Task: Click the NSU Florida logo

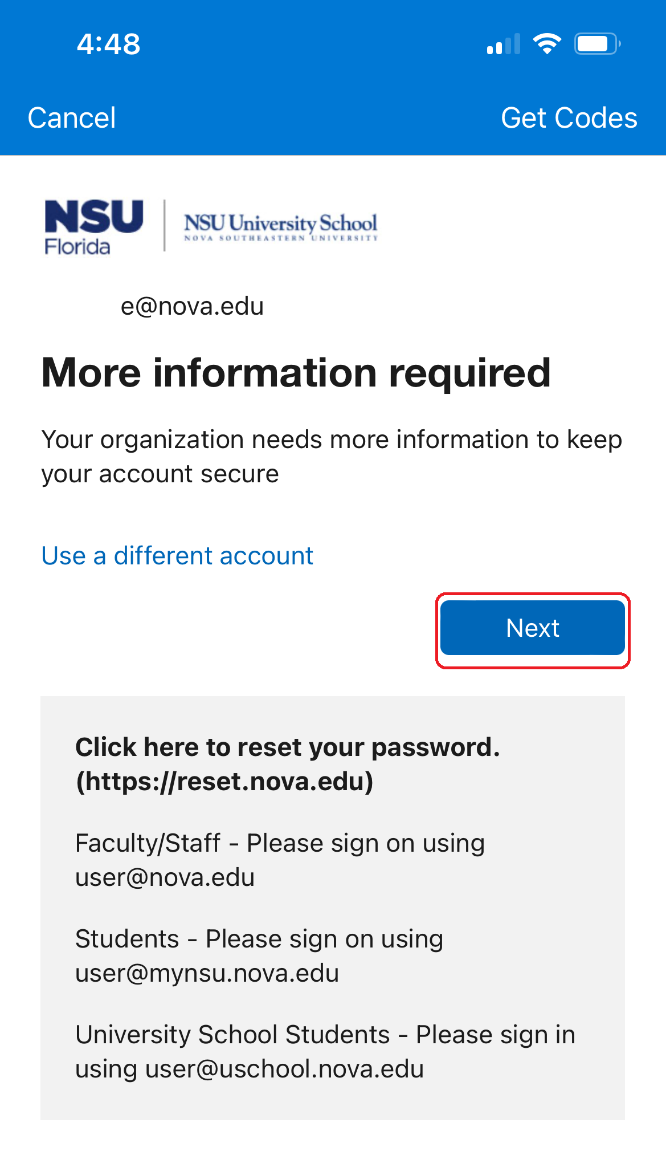Action: point(94,226)
